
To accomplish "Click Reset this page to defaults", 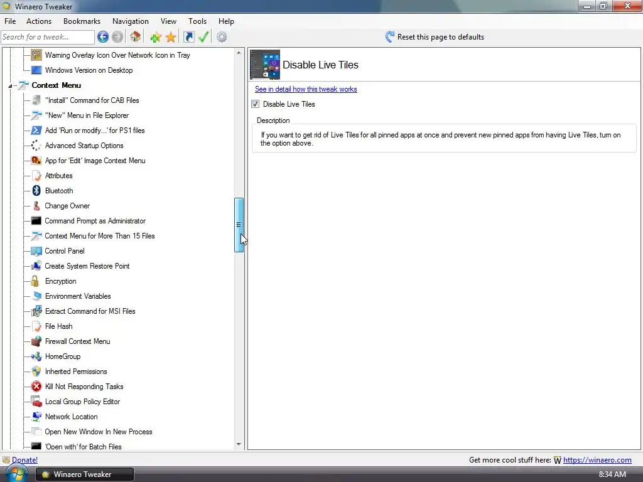I will click(x=435, y=37).
